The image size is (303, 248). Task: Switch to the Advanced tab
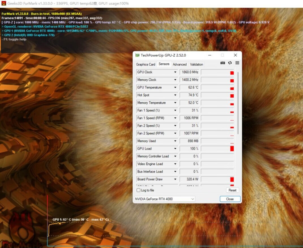180,64
